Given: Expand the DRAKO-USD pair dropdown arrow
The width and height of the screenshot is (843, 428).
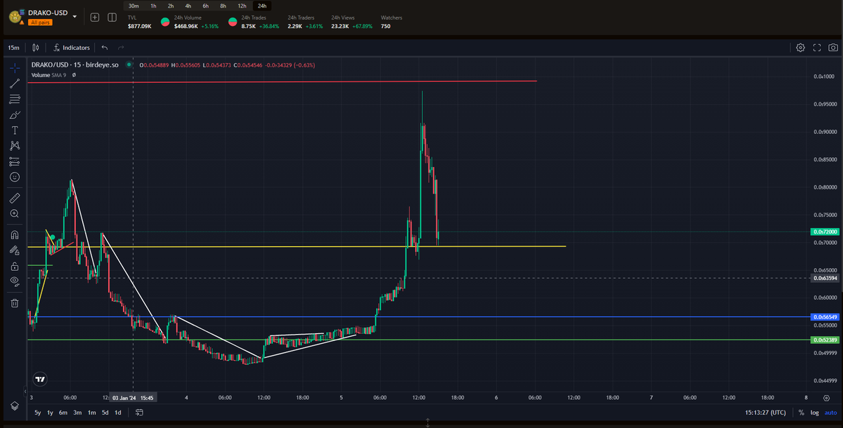Looking at the screenshot, I should [x=74, y=15].
